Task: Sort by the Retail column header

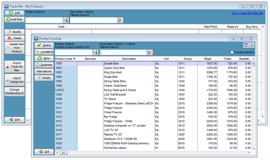Action: pyautogui.click(x=208, y=59)
